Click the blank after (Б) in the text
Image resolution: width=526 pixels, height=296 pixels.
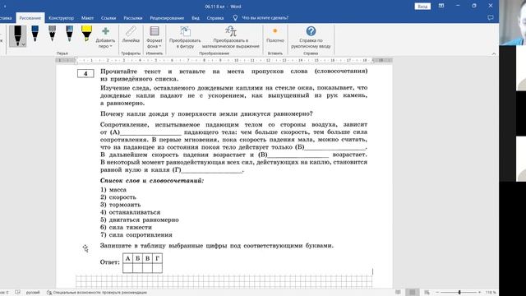(335, 148)
